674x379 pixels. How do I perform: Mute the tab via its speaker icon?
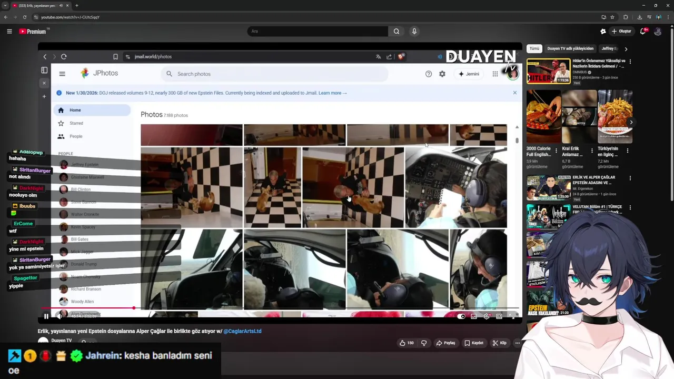pos(61,5)
